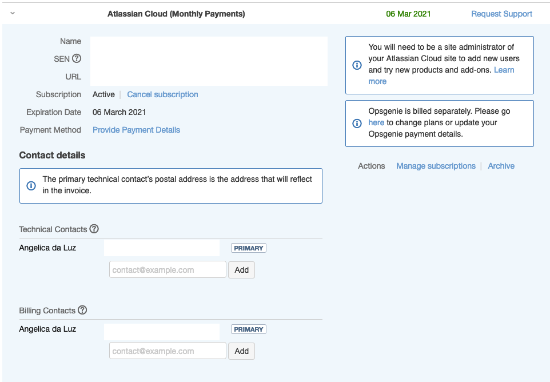Click the green 06 Mar 2021 date
The width and height of the screenshot is (550, 382).
[x=408, y=14]
